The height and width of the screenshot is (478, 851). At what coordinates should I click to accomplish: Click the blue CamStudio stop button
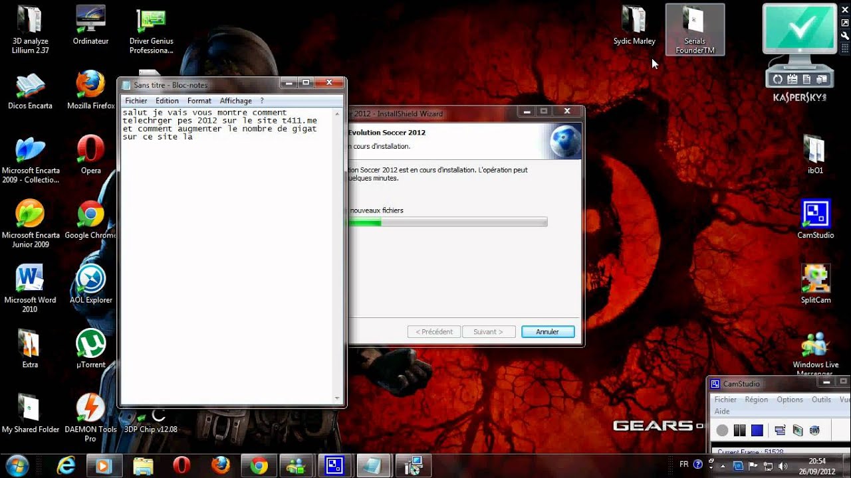(x=757, y=431)
